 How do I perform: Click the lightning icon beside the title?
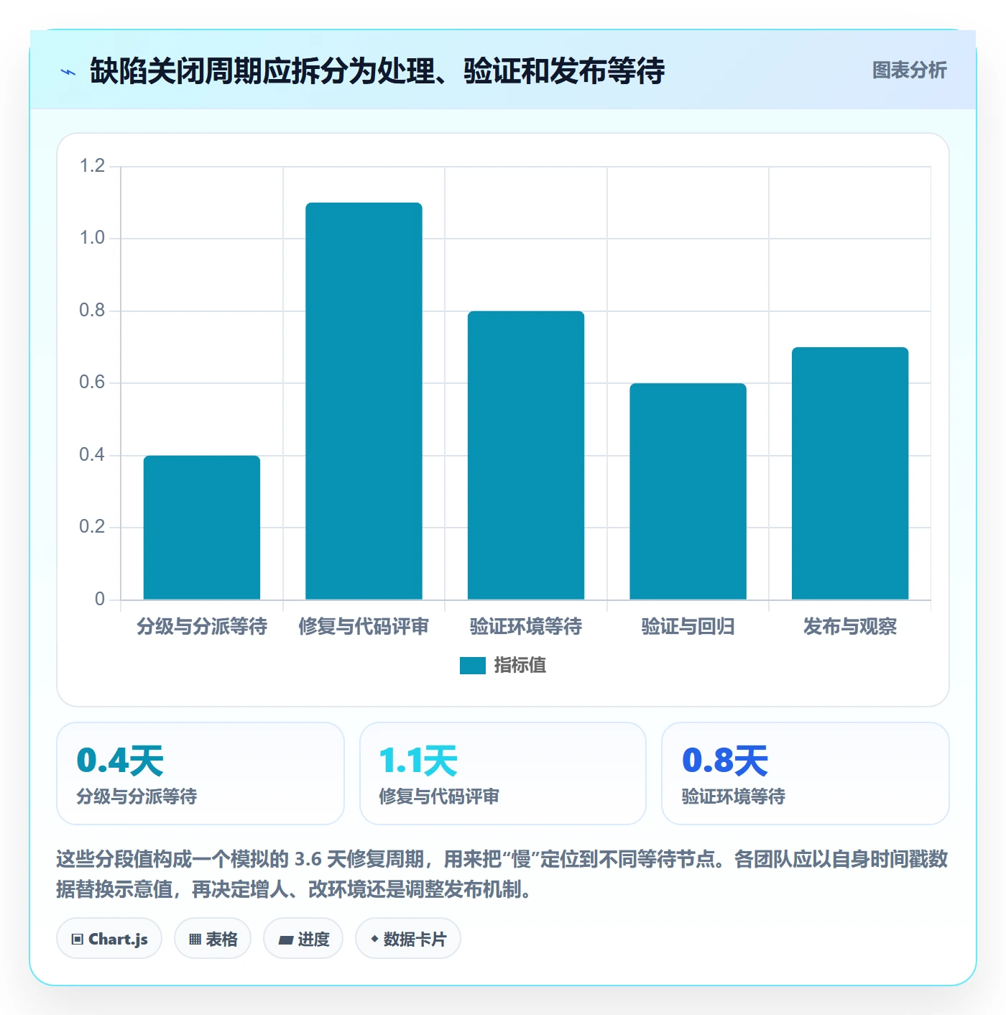tap(68, 72)
